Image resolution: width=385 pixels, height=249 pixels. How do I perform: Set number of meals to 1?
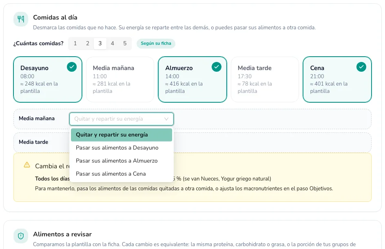[75, 44]
